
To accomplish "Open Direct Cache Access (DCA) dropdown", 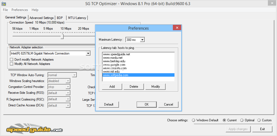I will [x=68, y=106].
